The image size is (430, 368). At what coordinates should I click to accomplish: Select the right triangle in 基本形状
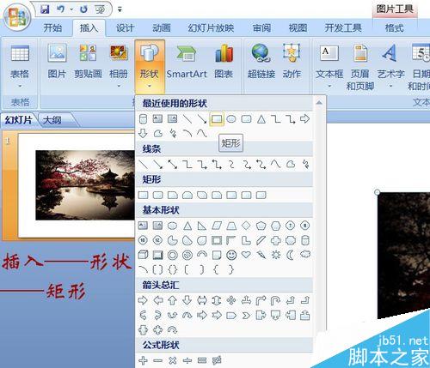(202, 226)
